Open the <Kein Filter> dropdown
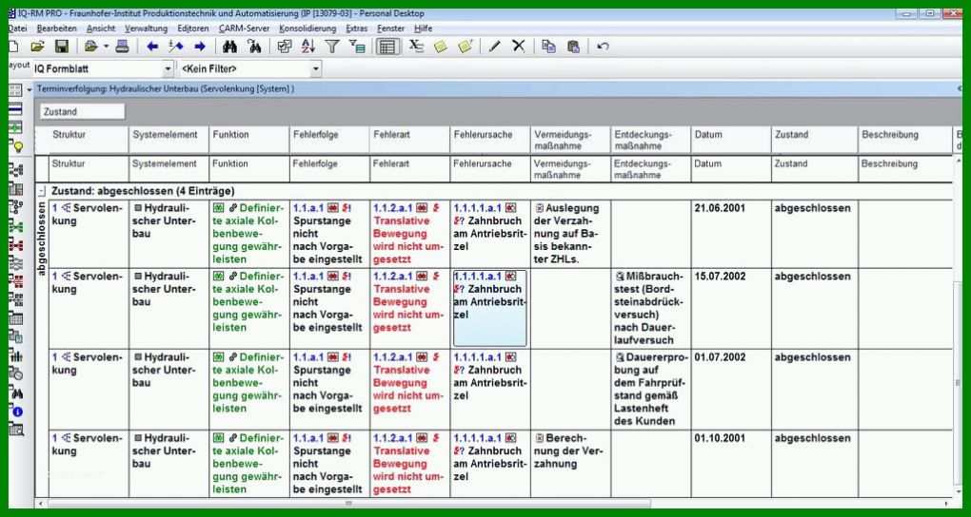This screenshot has height=517, width=971. tap(315, 68)
